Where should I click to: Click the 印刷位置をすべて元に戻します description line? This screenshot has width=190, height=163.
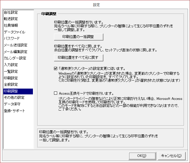[78, 46]
